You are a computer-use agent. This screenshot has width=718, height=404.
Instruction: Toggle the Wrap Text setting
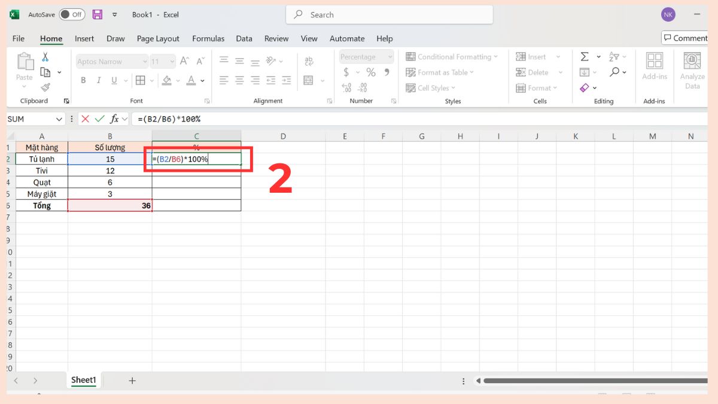309,60
